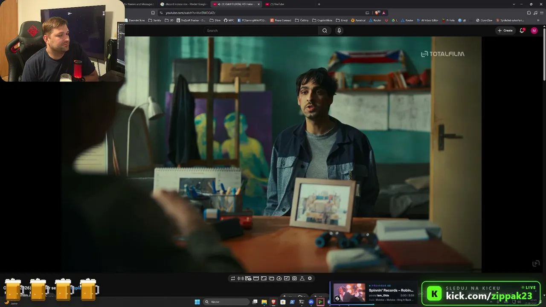Toggle loop icon in the player toolbar
Image resolution: width=546 pixels, height=307 pixels.
(233, 278)
